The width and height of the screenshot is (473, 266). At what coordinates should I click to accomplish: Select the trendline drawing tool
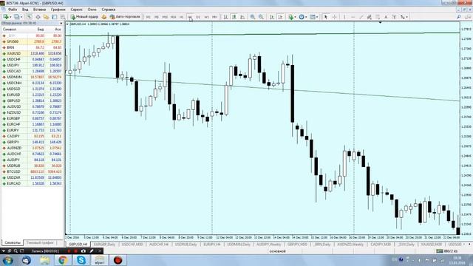pos(361,17)
